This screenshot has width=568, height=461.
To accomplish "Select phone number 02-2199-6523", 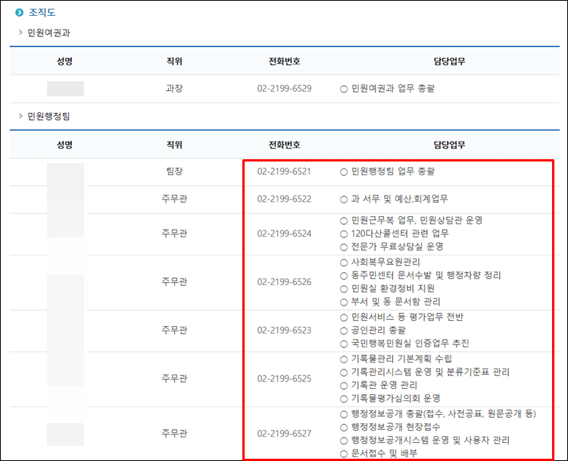I will coord(284,331).
